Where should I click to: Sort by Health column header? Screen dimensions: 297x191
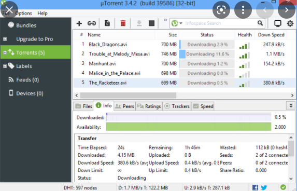[245, 35]
